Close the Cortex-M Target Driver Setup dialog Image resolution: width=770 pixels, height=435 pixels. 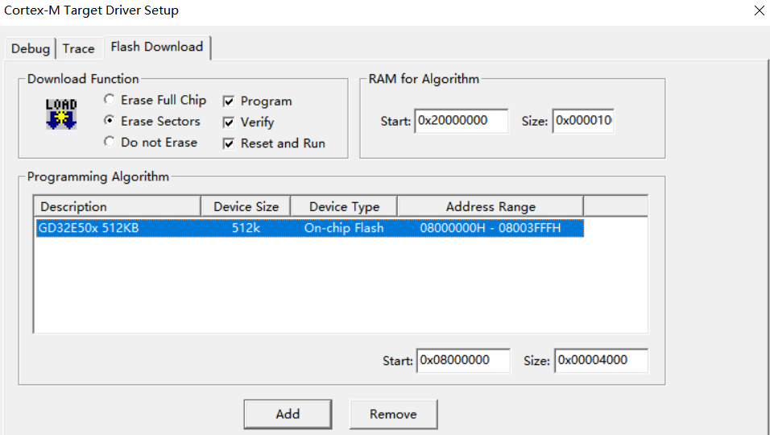[759, 11]
